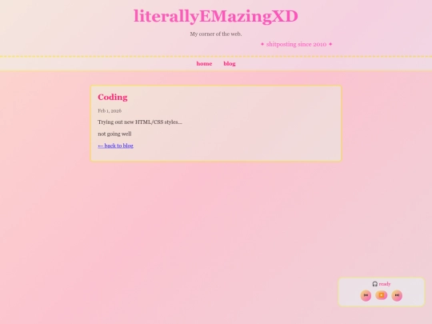Open the home navigation link
The width and height of the screenshot is (432, 324).
click(204, 64)
